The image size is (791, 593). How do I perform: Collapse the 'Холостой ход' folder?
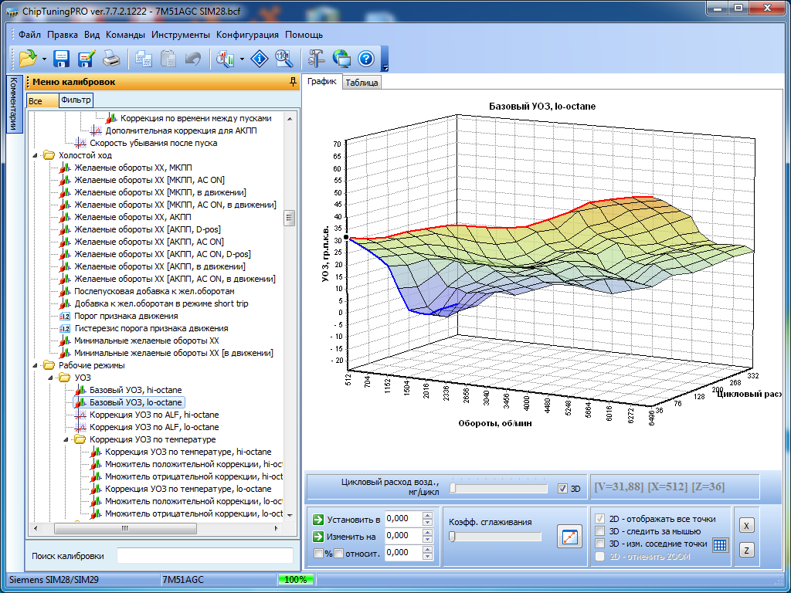35,155
